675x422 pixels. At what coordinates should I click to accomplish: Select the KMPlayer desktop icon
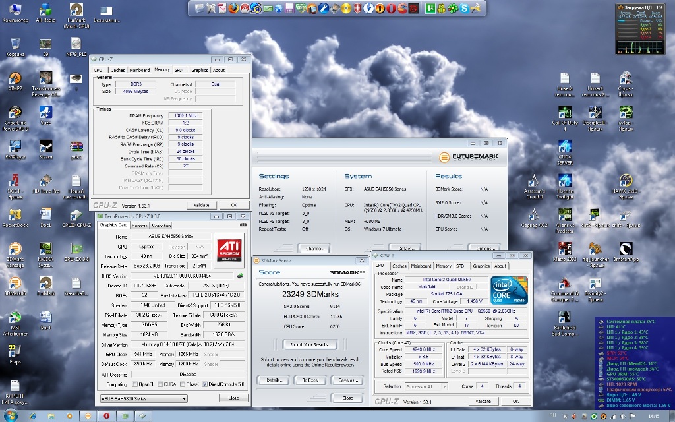15,150
